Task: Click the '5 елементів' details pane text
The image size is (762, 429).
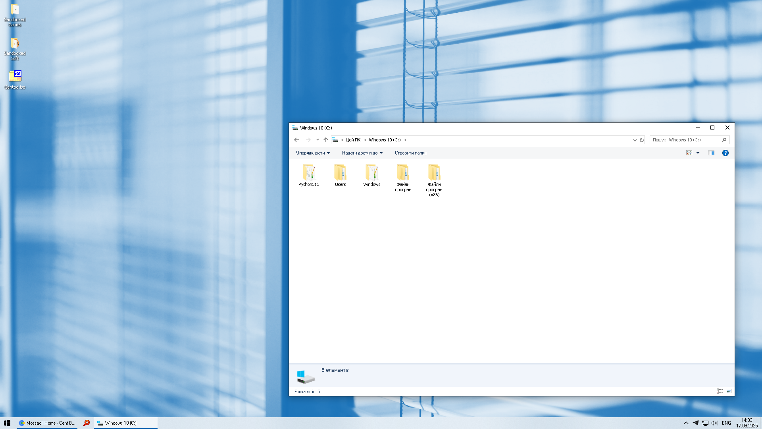Action: tap(335, 370)
